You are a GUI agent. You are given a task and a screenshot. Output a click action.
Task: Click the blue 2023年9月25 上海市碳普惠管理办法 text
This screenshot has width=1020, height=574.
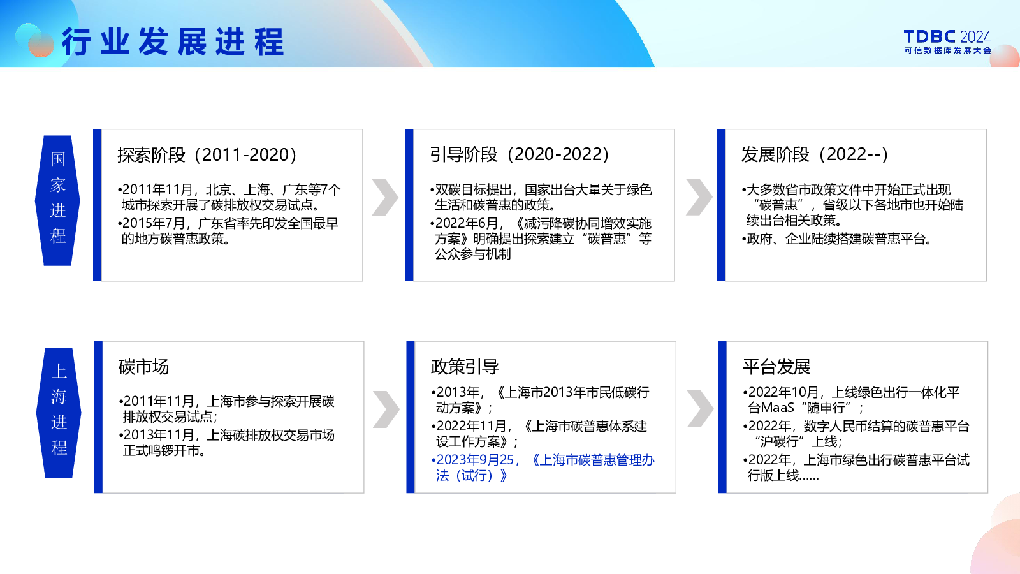(x=543, y=467)
